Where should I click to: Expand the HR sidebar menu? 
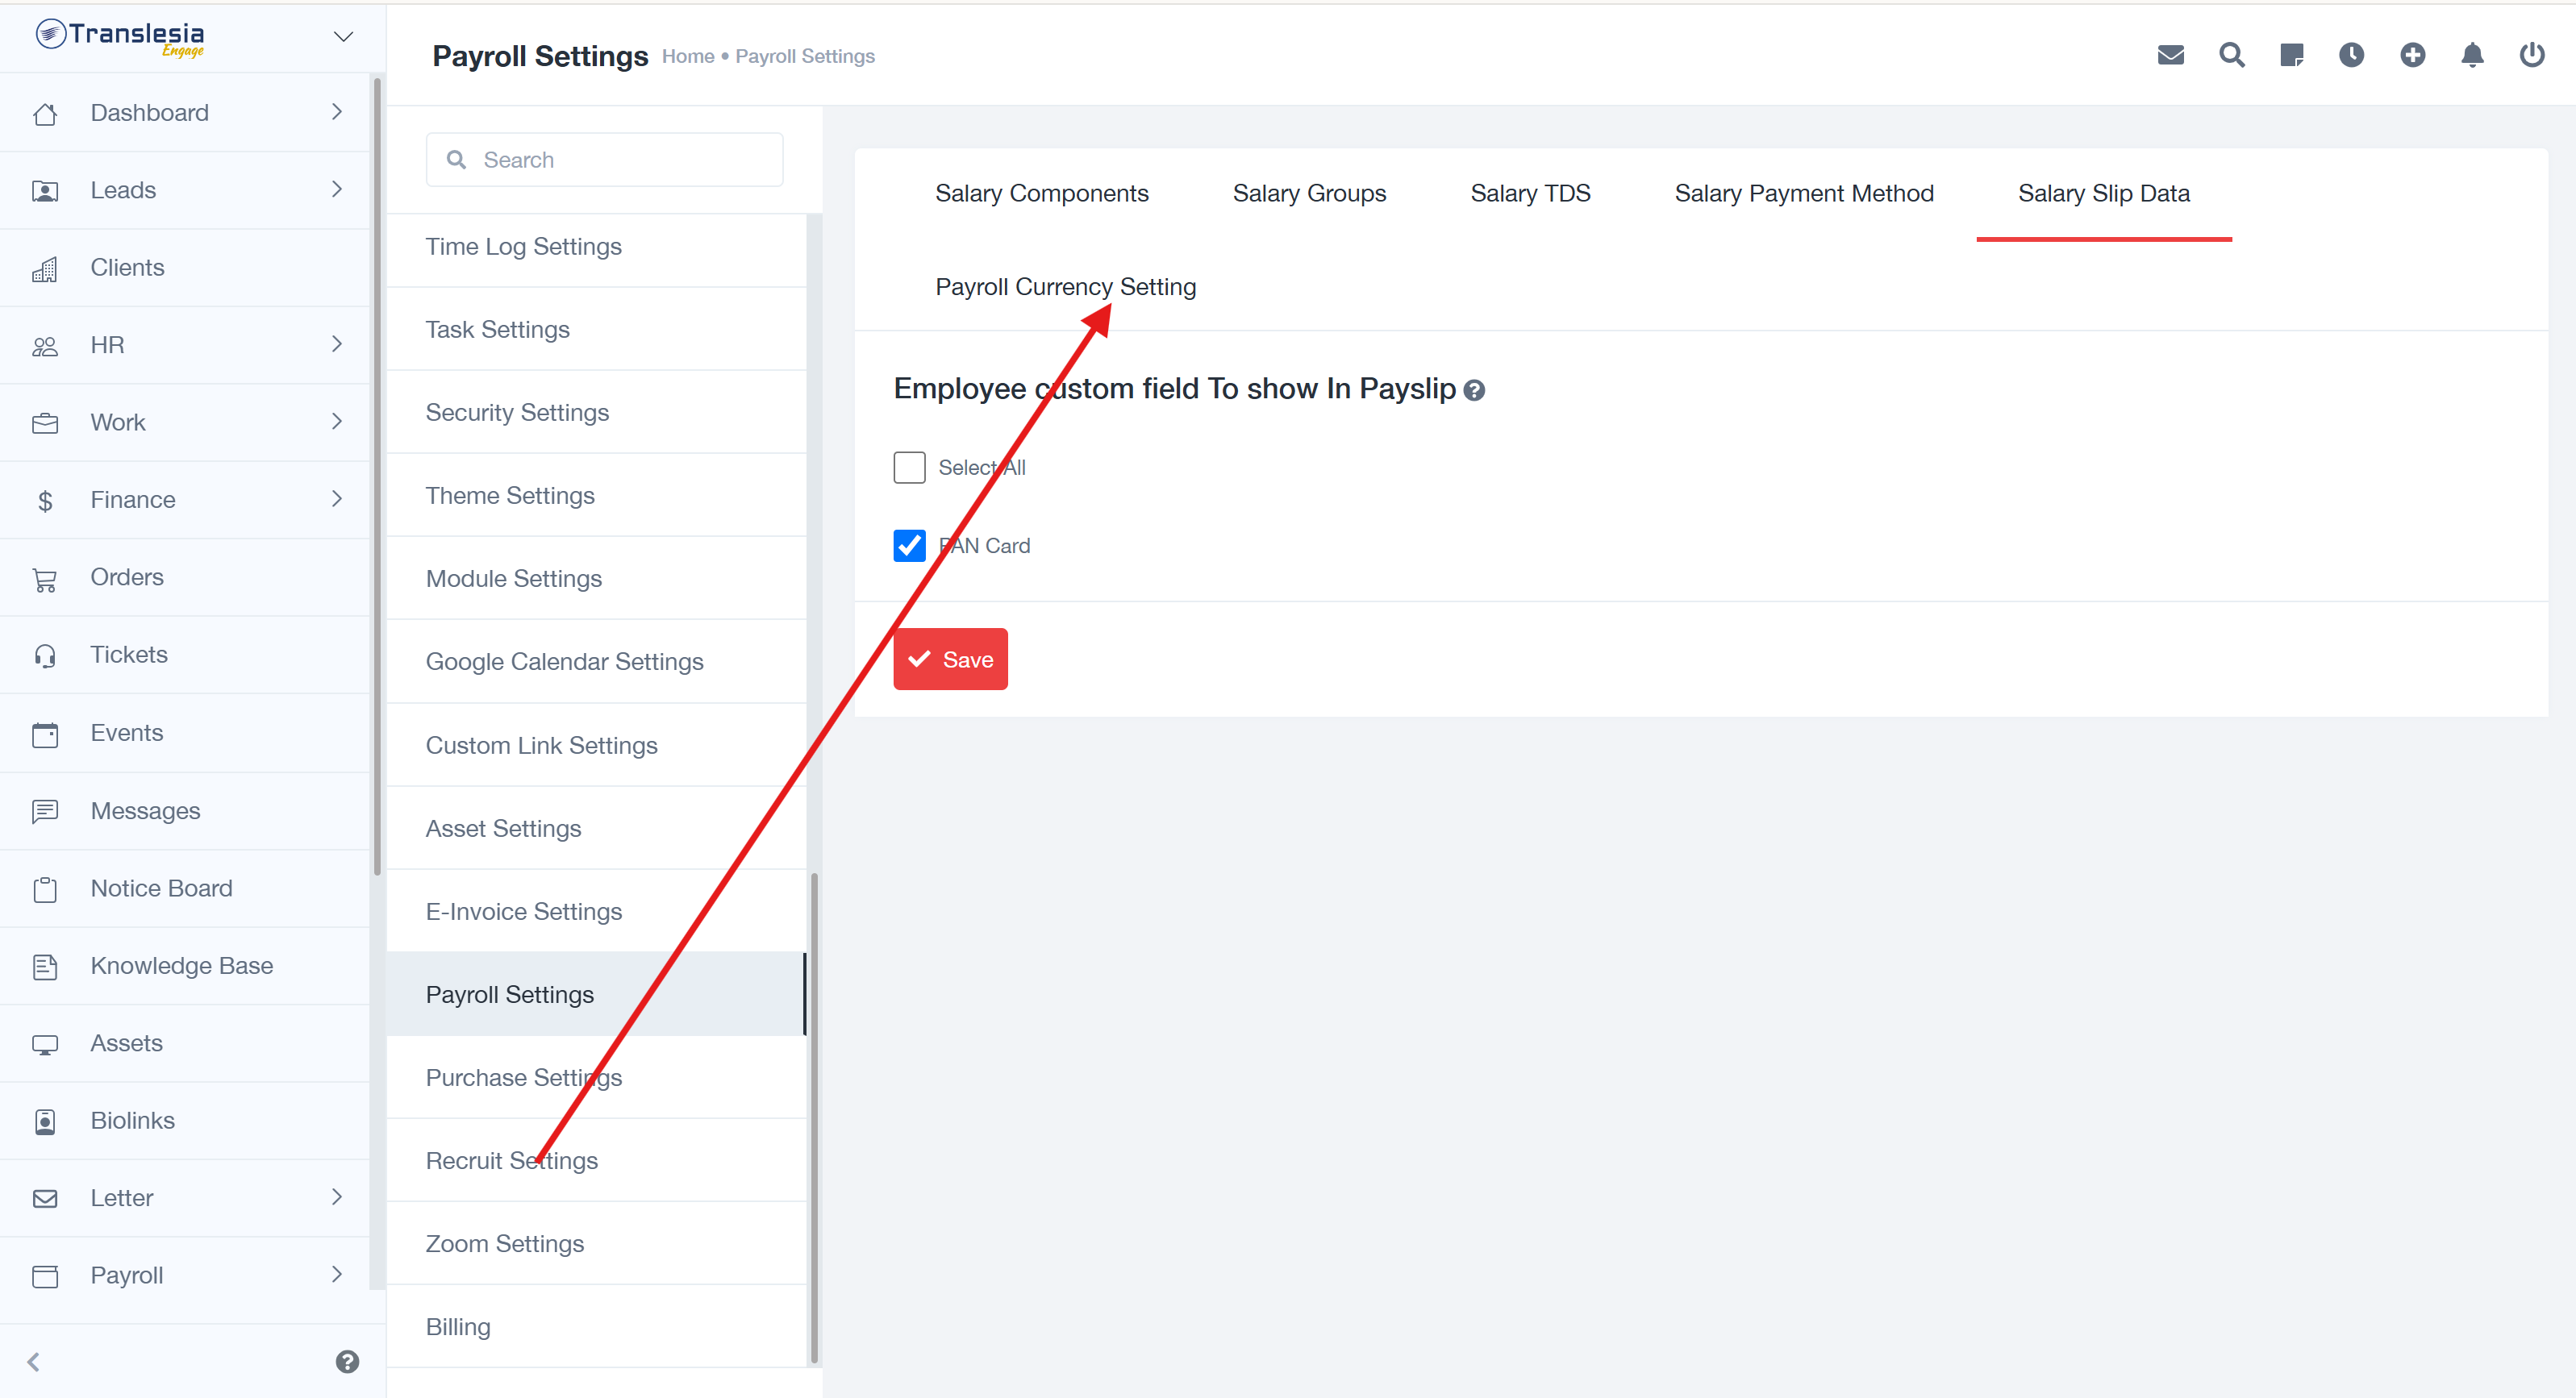(x=185, y=345)
